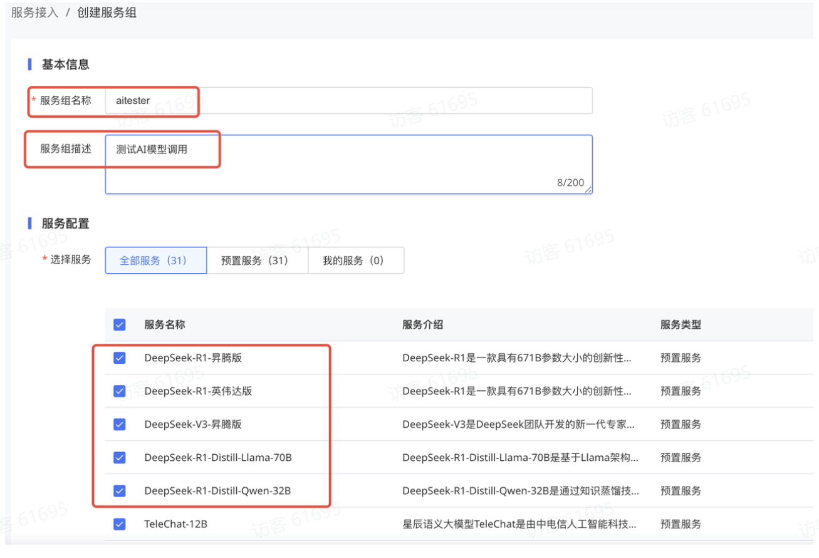Screen dimensions: 819x558
Task: Click the Distill-Llama-70B description text
Action: 521,457
